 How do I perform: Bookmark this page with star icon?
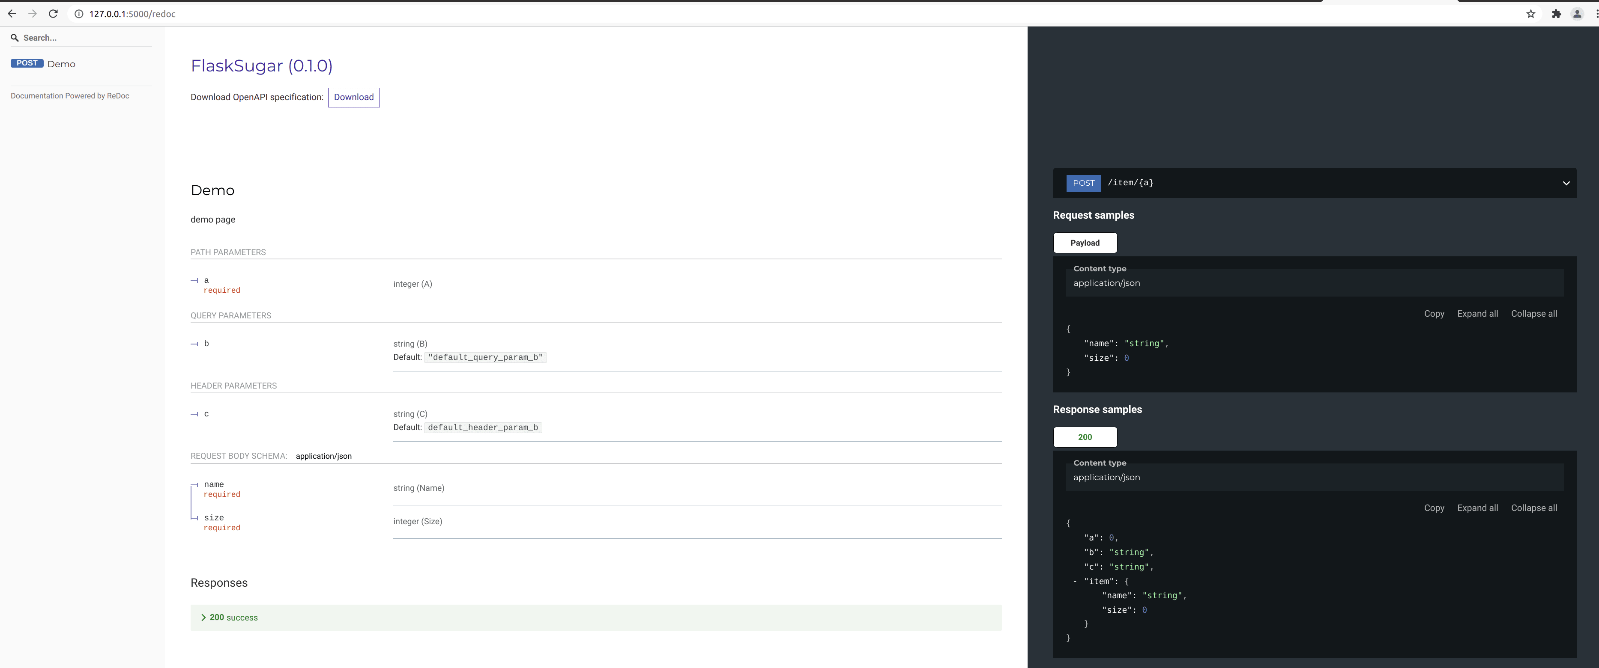click(1531, 14)
